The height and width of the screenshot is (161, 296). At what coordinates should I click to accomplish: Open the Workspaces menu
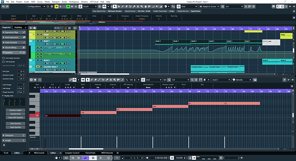pyautogui.click(x=74, y=2)
